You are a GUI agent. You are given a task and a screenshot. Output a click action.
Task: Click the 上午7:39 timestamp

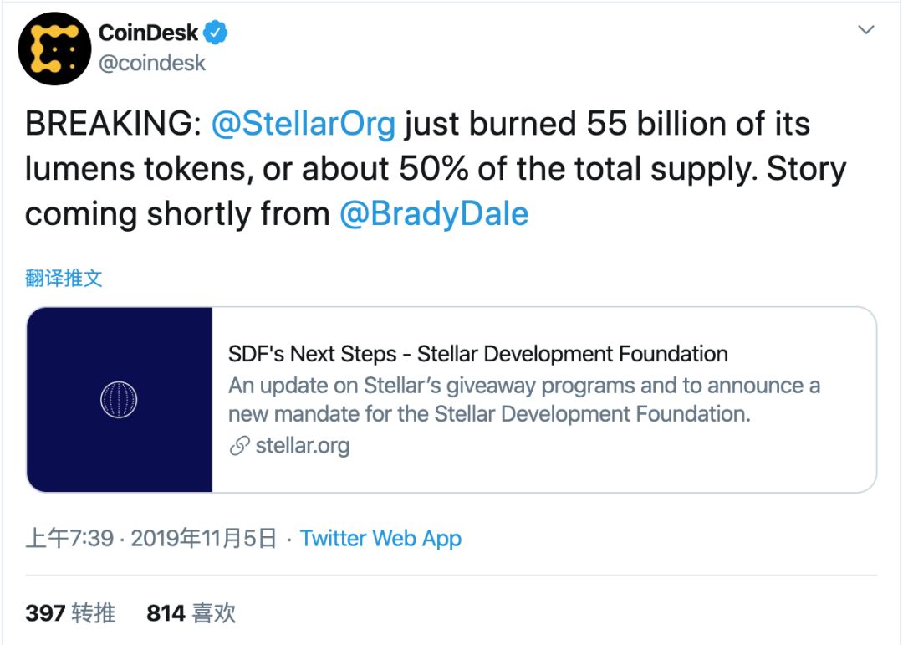tap(69, 538)
